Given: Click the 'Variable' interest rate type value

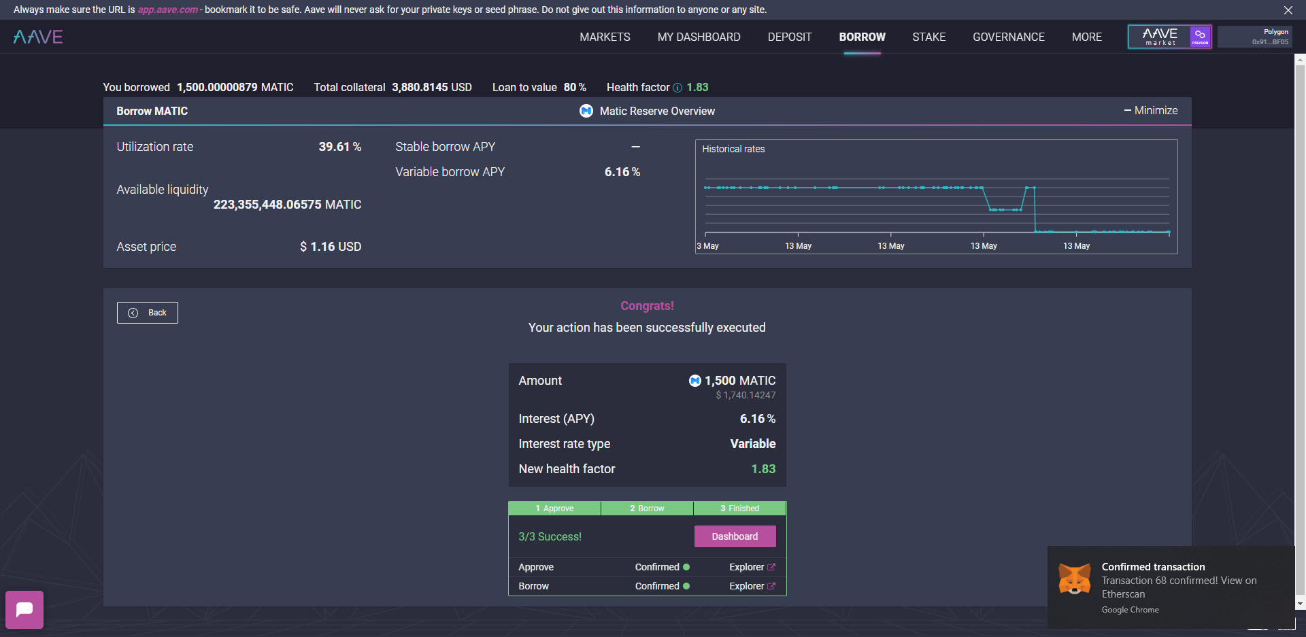Looking at the screenshot, I should click(752, 444).
